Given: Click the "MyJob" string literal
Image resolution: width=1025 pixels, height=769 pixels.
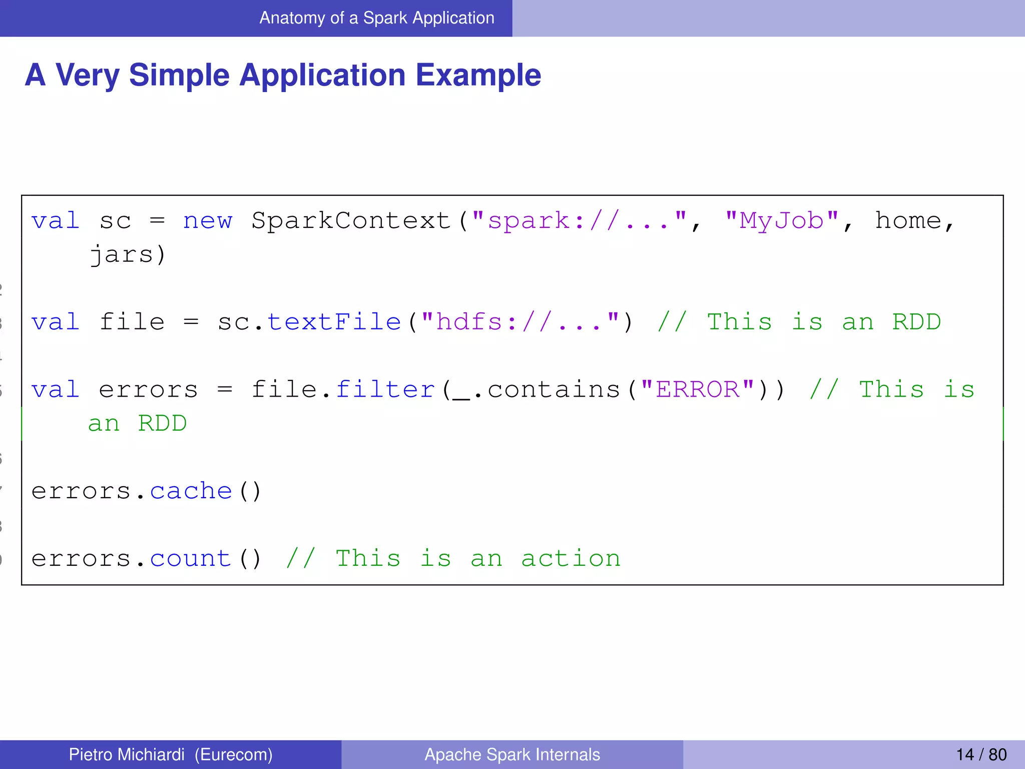Looking at the screenshot, I should click(x=782, y=221).
